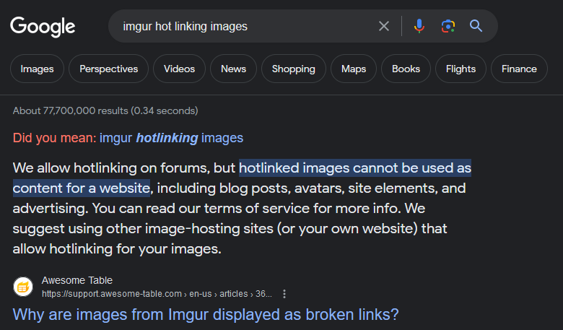Open the three-dot result options menu
Screen dimensions: 563x330
point(284,294)
